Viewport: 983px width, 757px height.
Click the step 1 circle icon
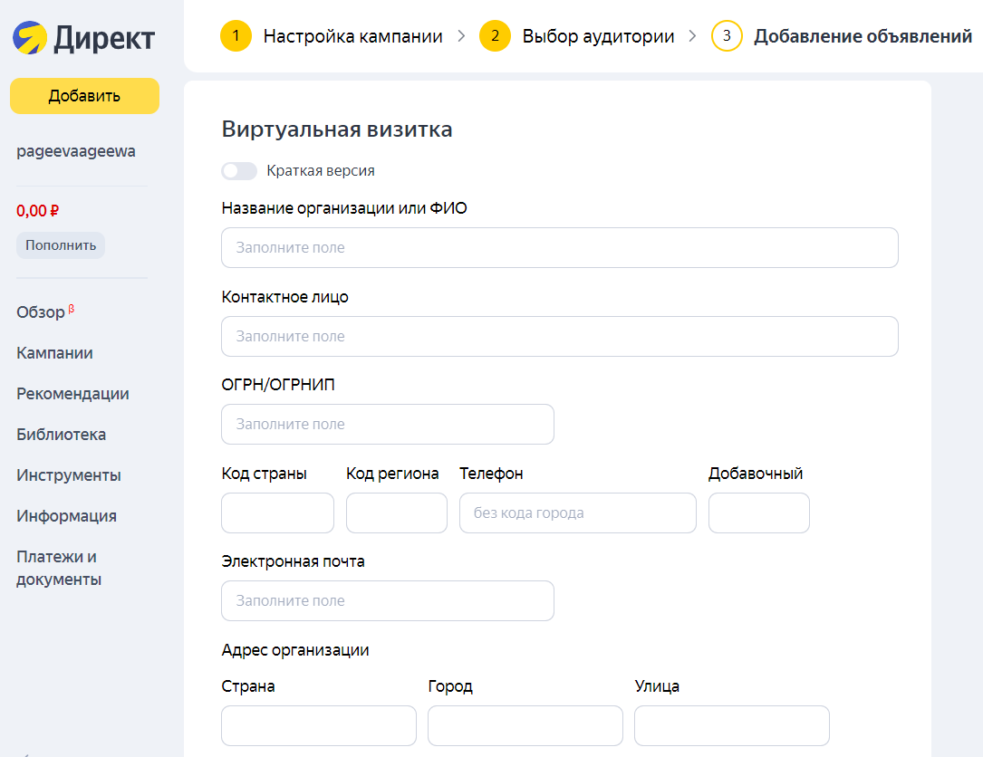[236, 35]
